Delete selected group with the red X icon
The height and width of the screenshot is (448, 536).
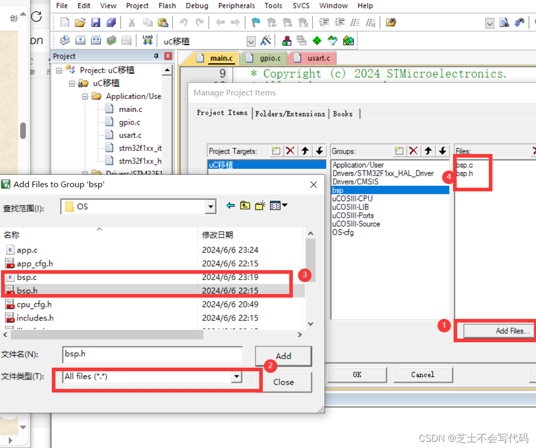pos(413,150)
